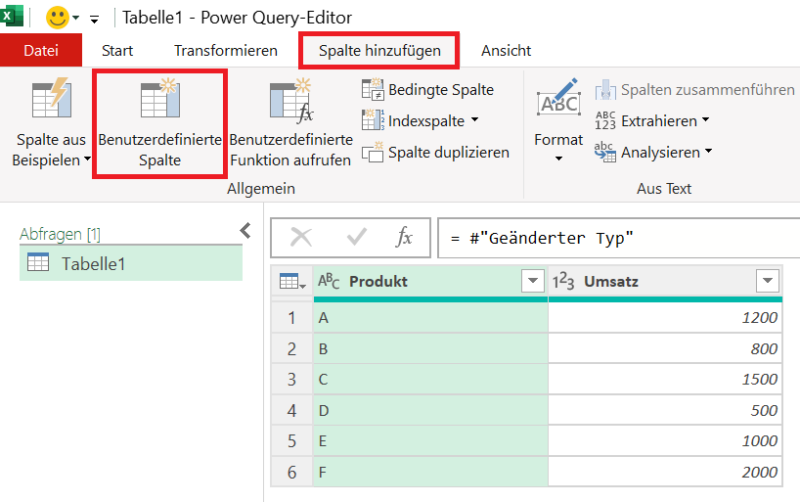The width and height of the screenshot is (800, 502).
Task: Click the Excel application icon in title bar
Action: click(x=11, y=16)
